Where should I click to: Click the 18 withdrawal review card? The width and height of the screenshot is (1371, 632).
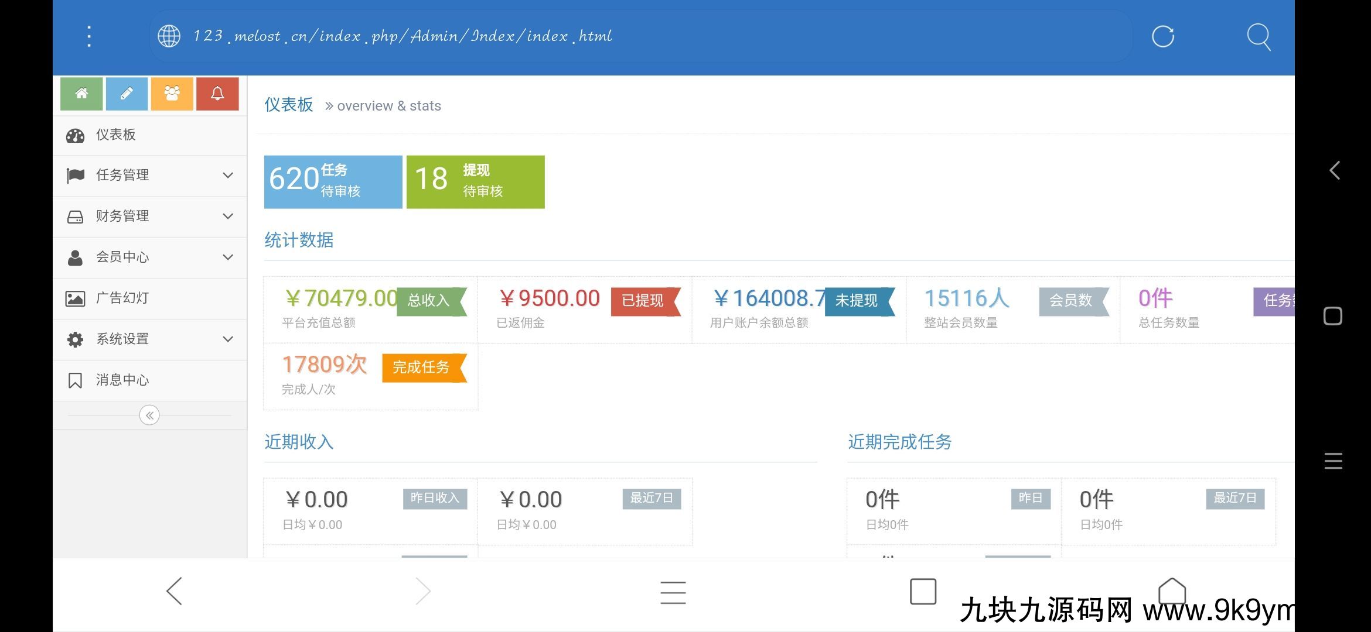click(x=475, y=181)
